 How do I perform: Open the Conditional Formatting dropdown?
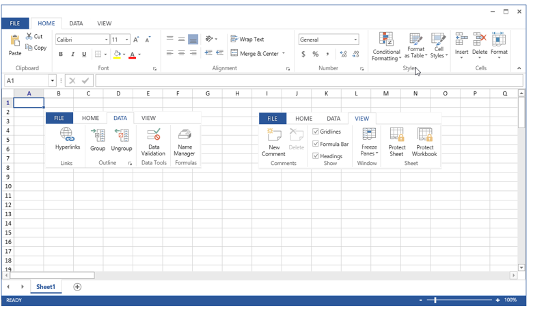386,46
